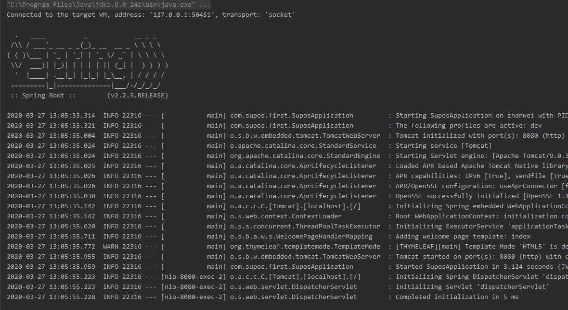Screen dimensions: 568x310
Task: Expand the folded java.exe command line
Action: pyautogui.click(x=109, y=5)
